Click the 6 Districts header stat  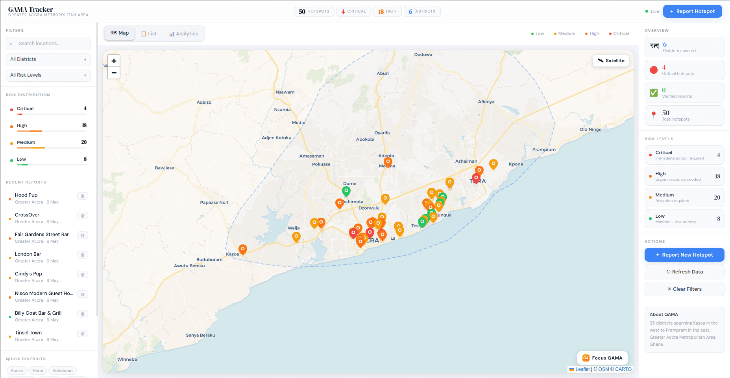[x=422, y=11]
